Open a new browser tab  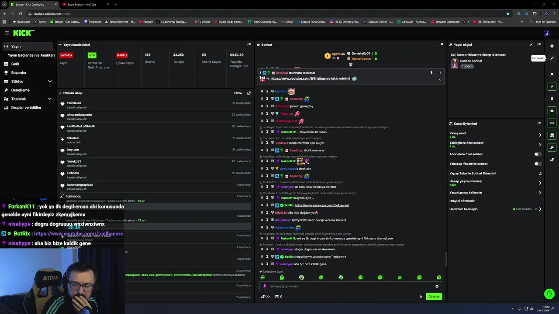115,4
